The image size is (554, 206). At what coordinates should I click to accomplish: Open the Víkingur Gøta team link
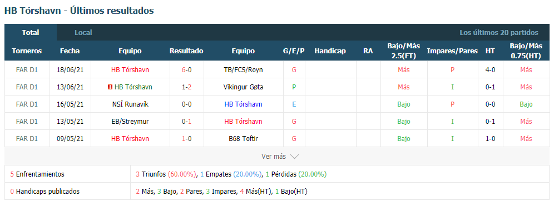pos(243,87)
